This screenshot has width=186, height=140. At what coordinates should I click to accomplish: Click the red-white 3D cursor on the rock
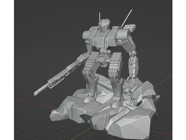pyautogui.click(x=103, y=119)
